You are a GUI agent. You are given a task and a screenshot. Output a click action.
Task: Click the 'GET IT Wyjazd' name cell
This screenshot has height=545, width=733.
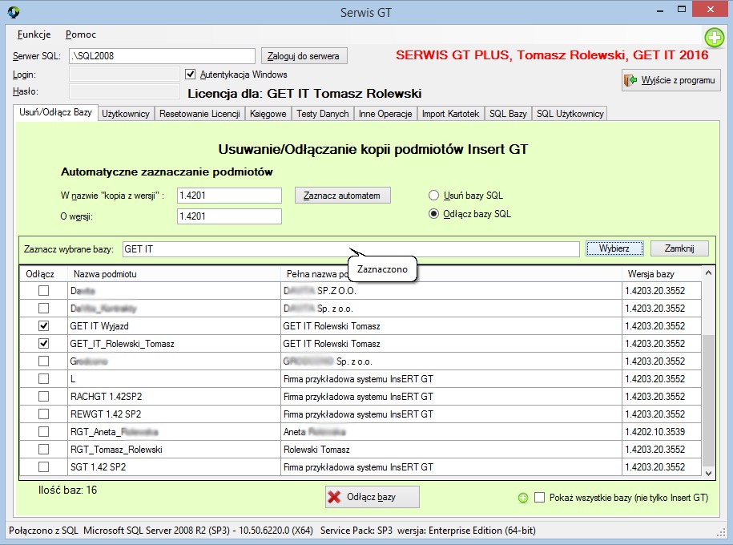pyautogui.click(x=174, y=326)
